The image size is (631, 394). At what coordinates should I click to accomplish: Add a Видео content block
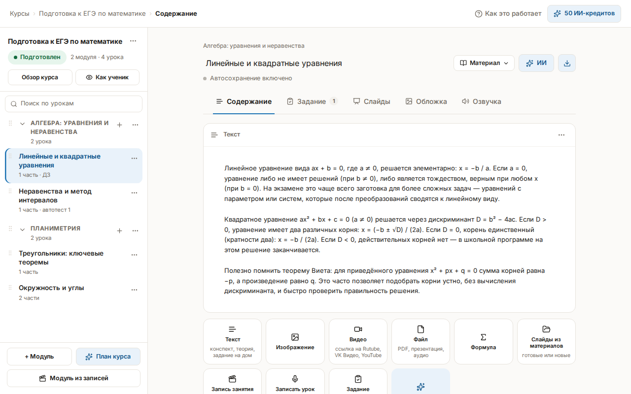(358, 341)
